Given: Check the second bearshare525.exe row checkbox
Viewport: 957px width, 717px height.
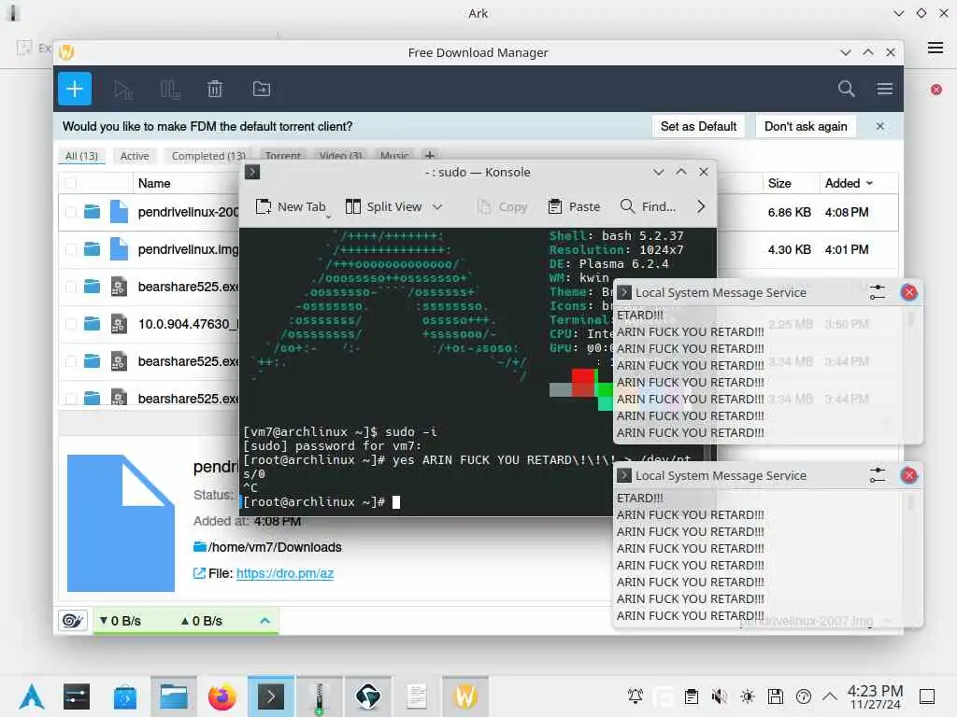Looking at the screenshot, I should tap(71, 361).
